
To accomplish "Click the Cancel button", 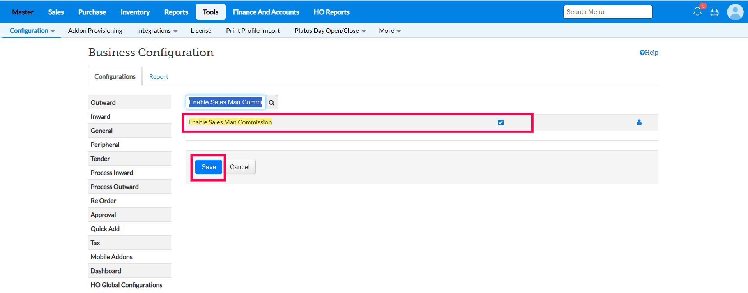I will (x=239, y=167).
